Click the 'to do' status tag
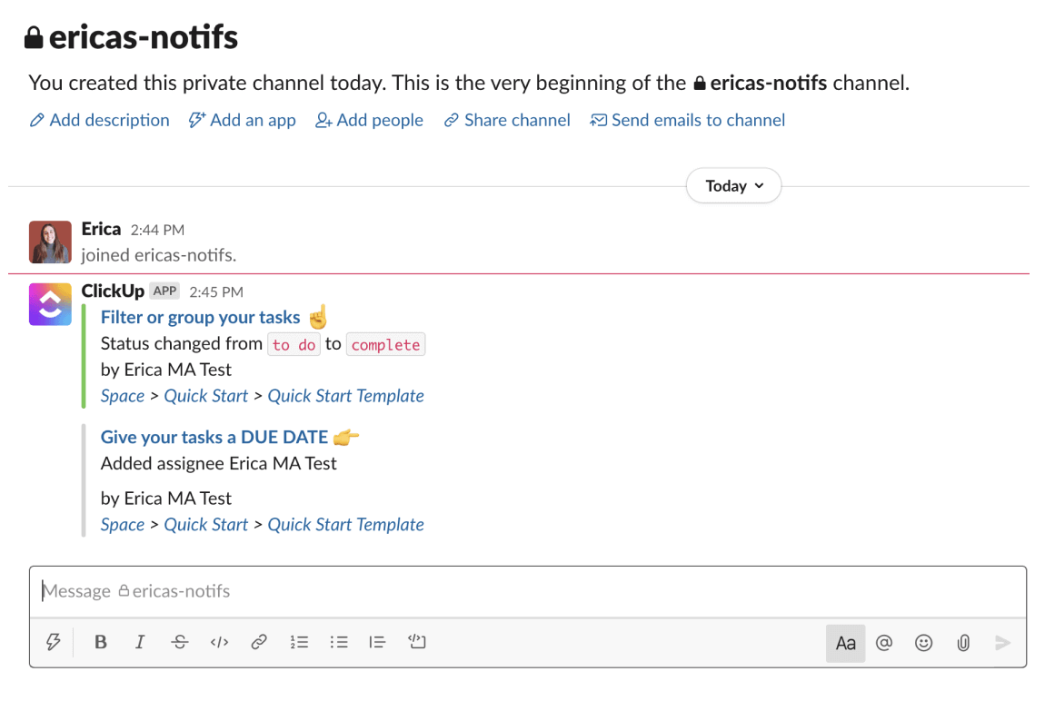The image size is (1055, 701). point(294,345)
